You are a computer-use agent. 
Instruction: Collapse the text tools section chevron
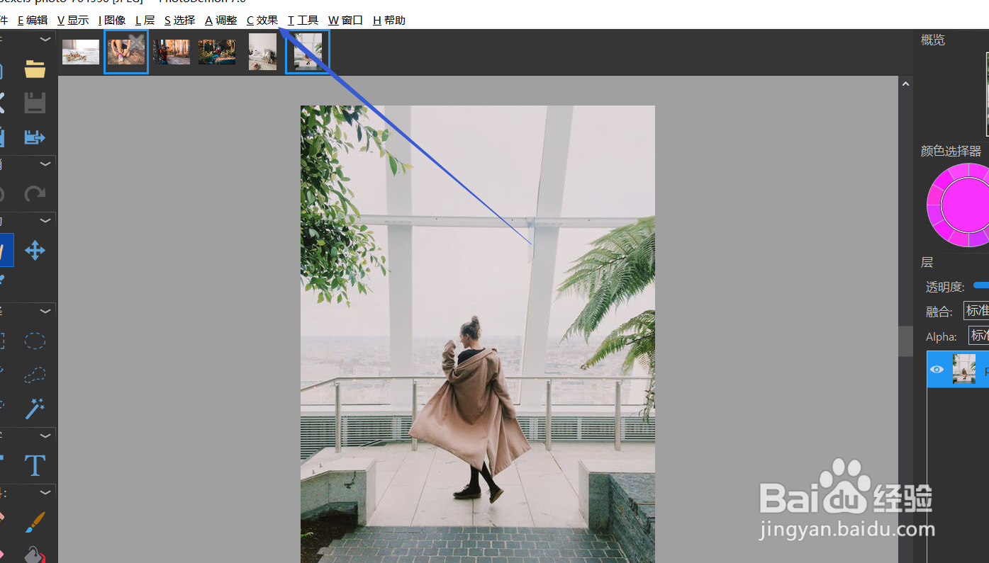pyautogui.click(x=45, y=435)
